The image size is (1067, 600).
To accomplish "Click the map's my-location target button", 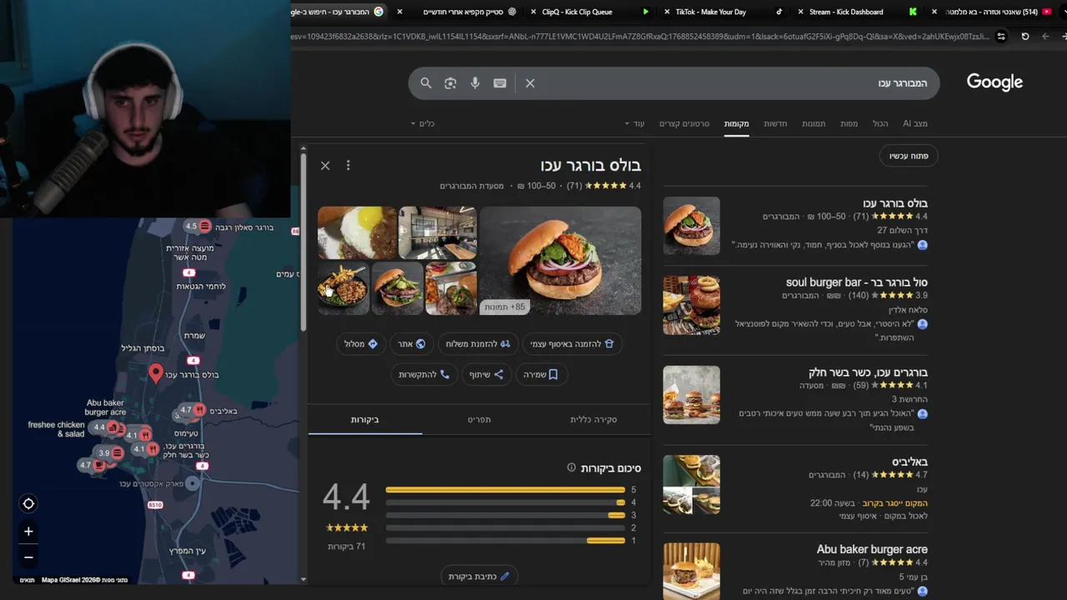I will coord(28,503).
